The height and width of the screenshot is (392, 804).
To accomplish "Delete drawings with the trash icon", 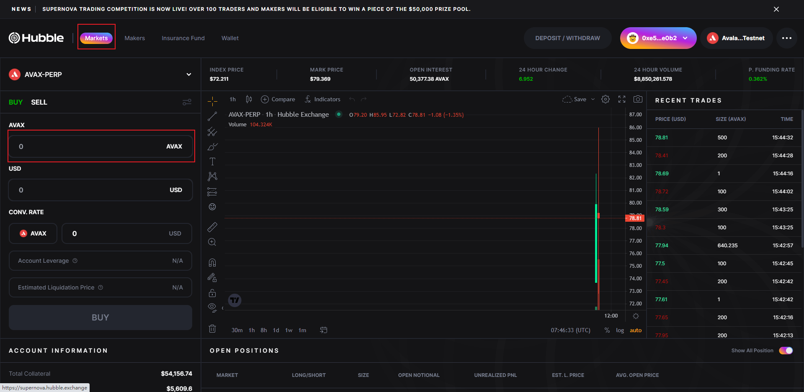I will point(212,329).
